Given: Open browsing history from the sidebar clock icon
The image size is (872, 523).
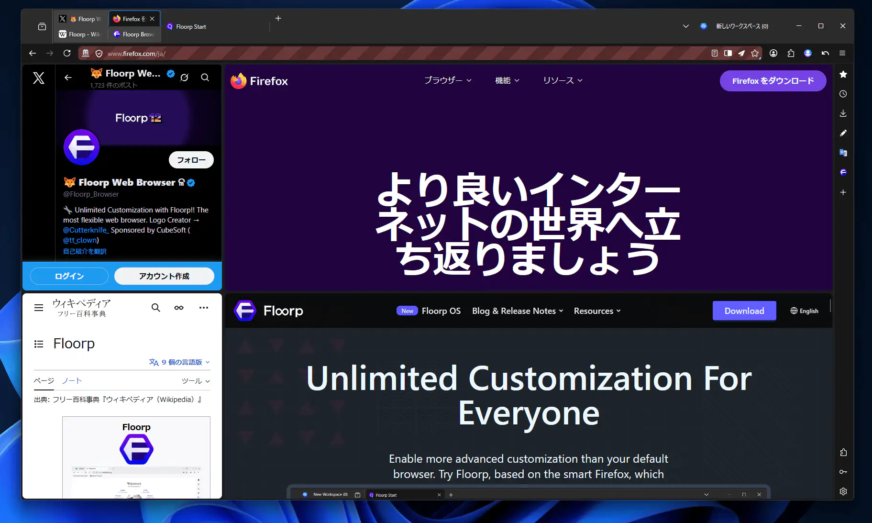Looking at the screenshot, I should tap(843, 94).
